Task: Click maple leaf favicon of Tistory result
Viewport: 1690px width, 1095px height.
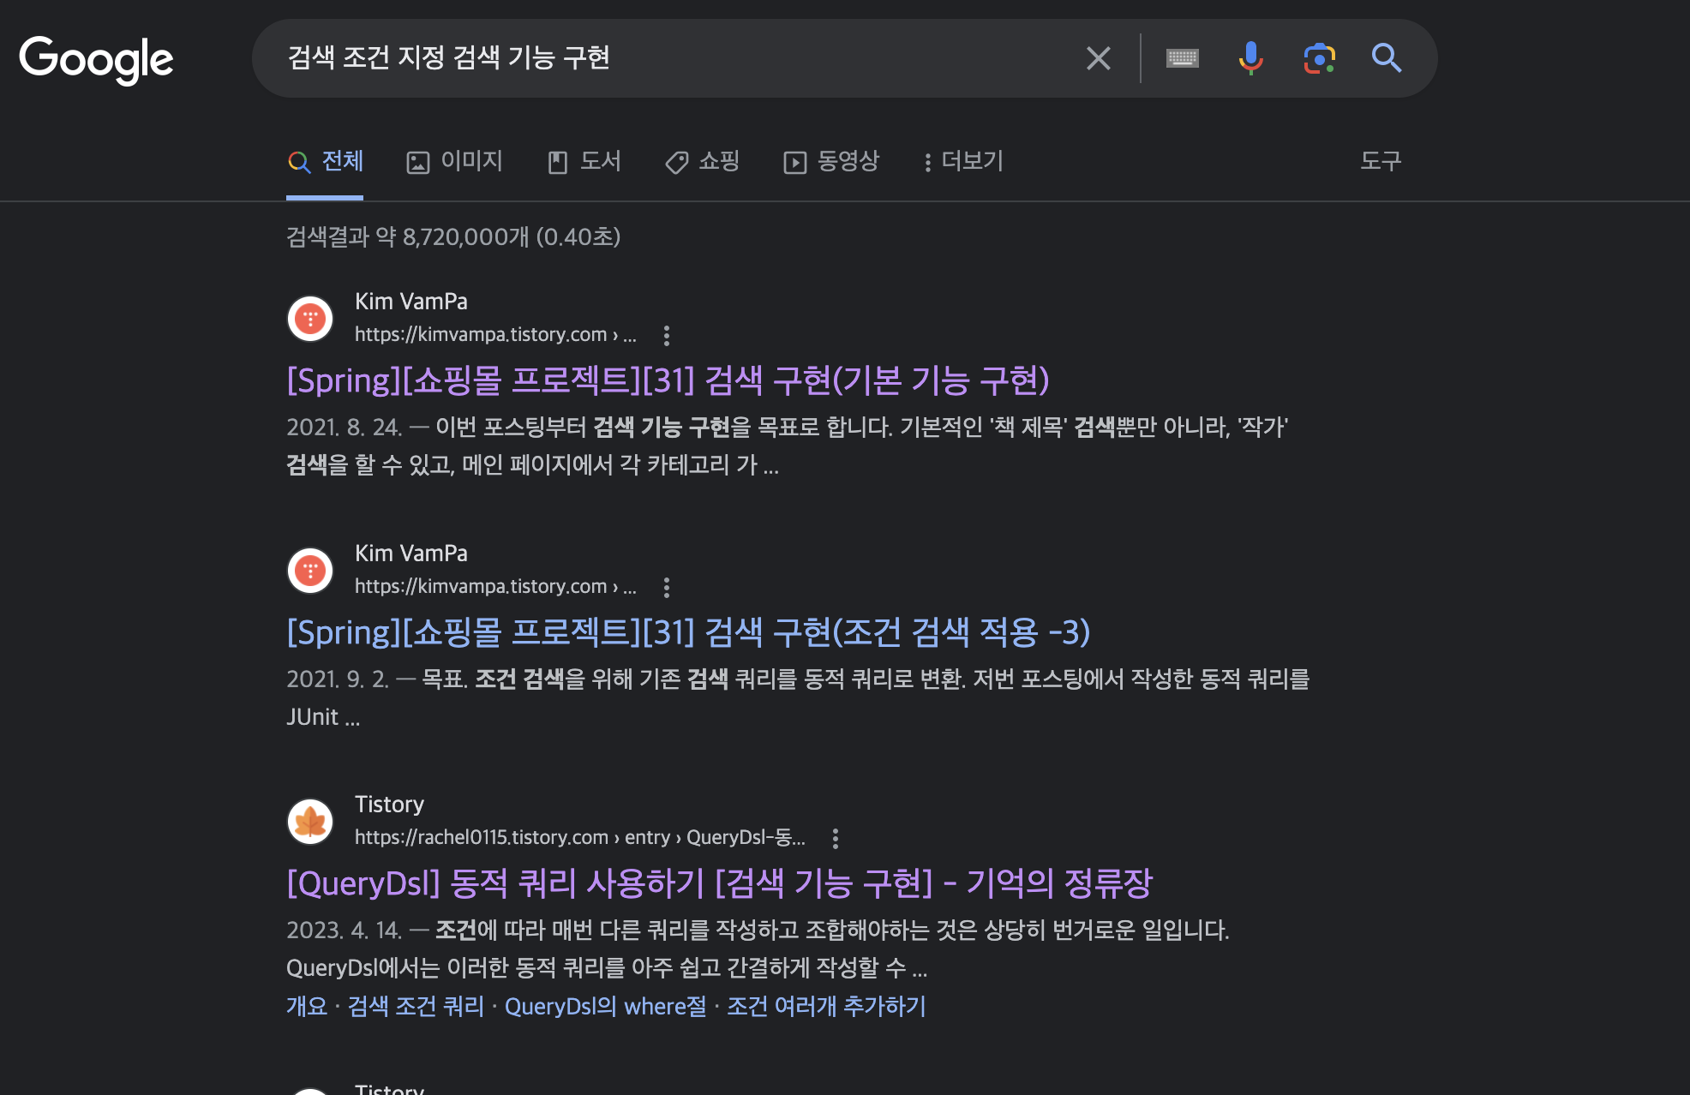Action: [x=310, y=822]
